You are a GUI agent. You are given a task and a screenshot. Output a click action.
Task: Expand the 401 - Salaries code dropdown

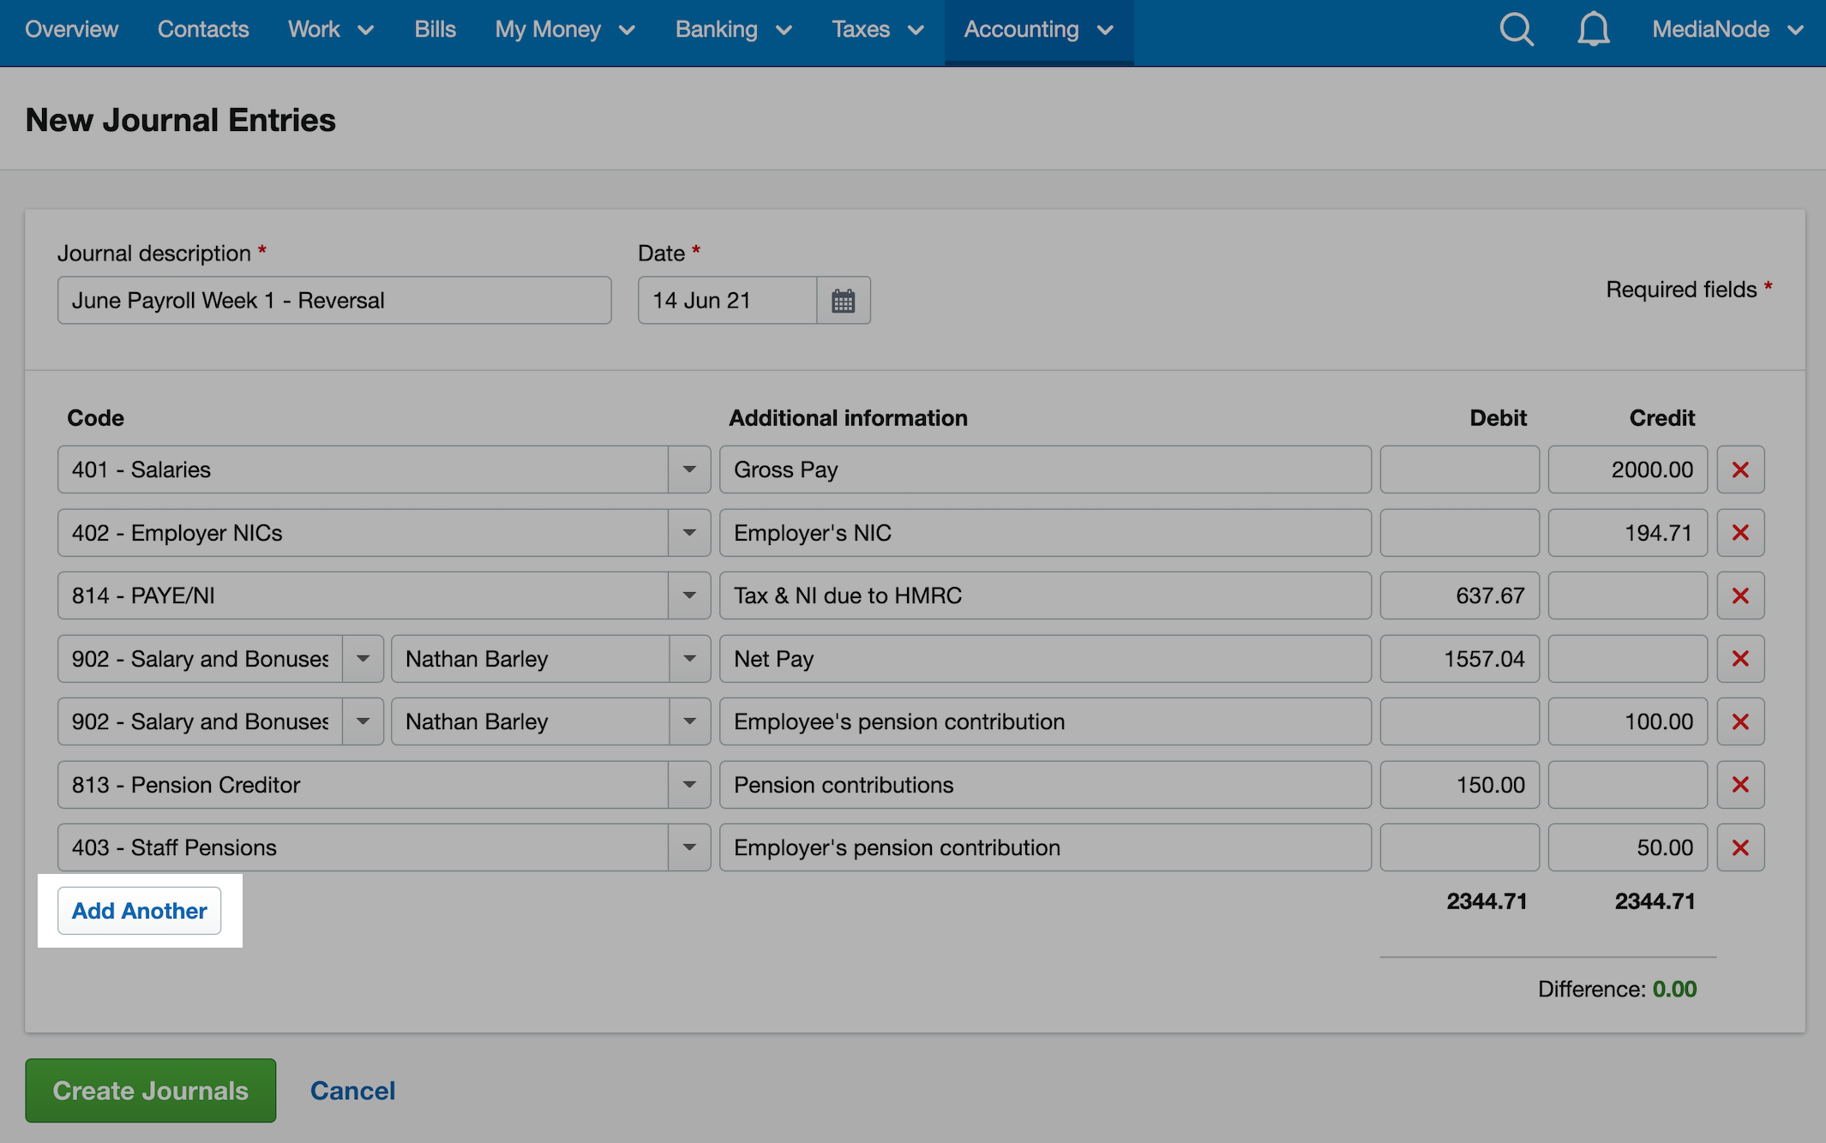[689, 470]
